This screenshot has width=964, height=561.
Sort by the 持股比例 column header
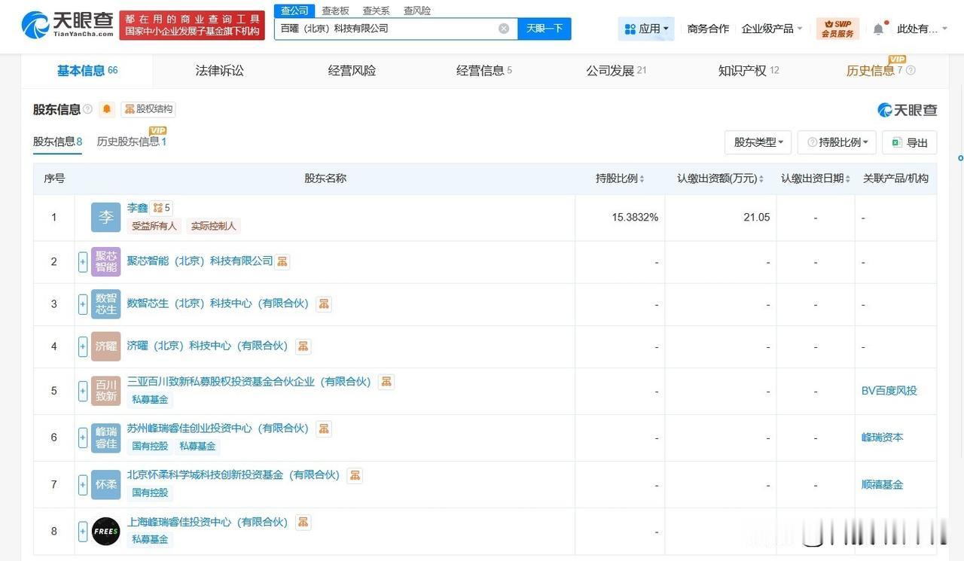pos(621,178)
